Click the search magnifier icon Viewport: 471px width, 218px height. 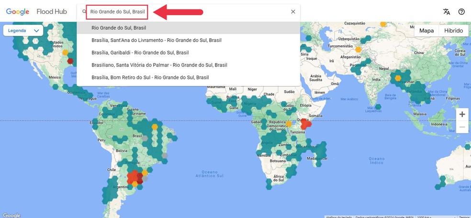84,11
